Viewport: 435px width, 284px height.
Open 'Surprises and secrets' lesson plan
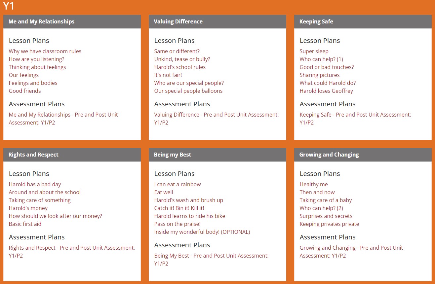tap(326, 216)
